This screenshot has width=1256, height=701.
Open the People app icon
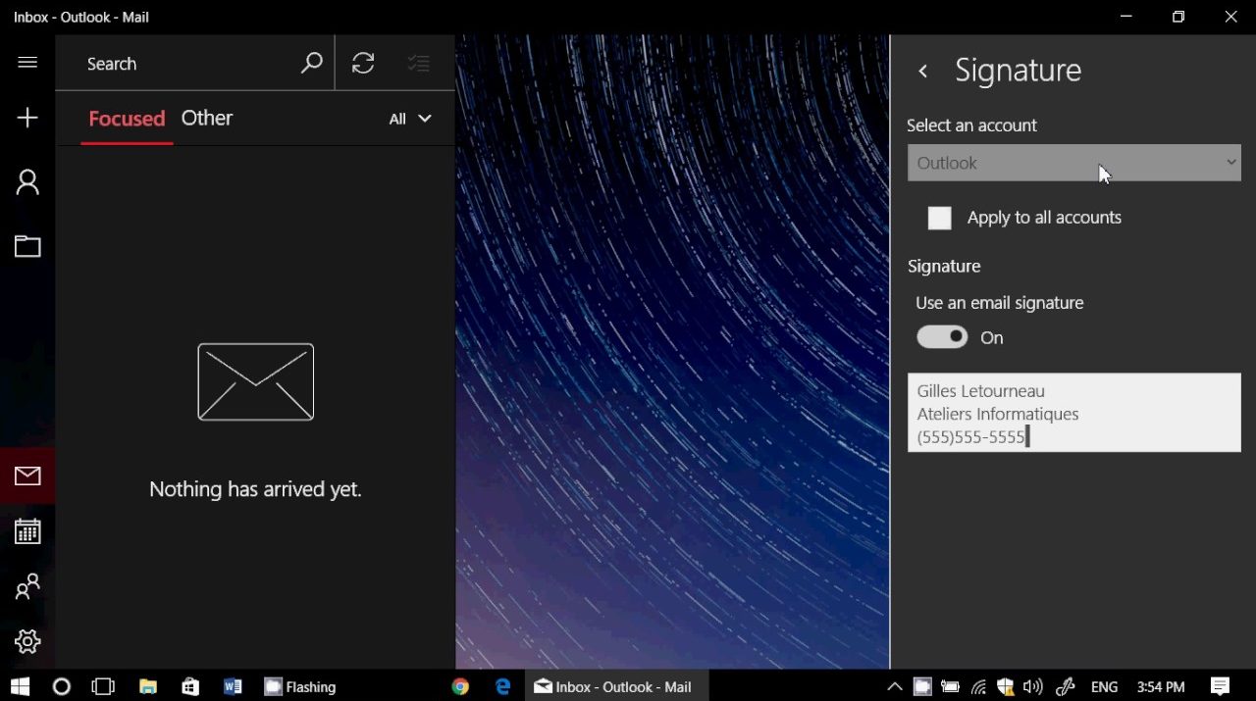coord(27,586)
